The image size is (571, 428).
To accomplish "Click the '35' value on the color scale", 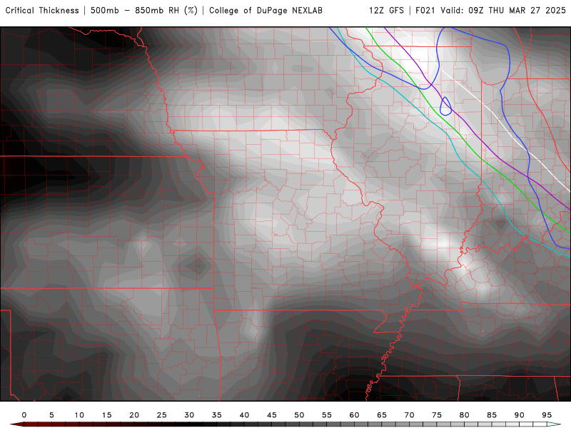I will coord(217,415).
